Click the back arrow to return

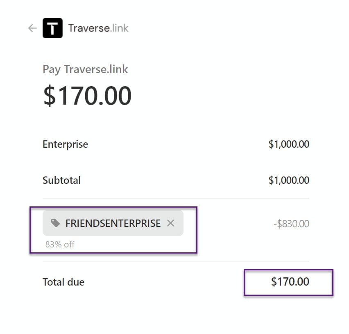point(32,28)
